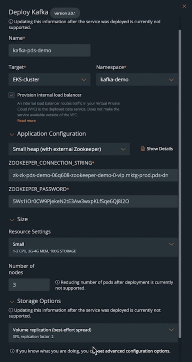Click the info icon beside advanced configuration note
This screenshot has width=192, height=362.
click(x=12, y=351)
